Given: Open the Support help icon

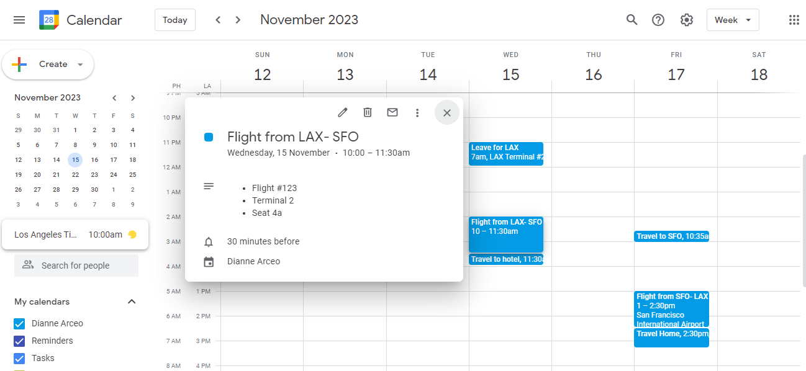Looking at the screenshot, I should [658, 20].
